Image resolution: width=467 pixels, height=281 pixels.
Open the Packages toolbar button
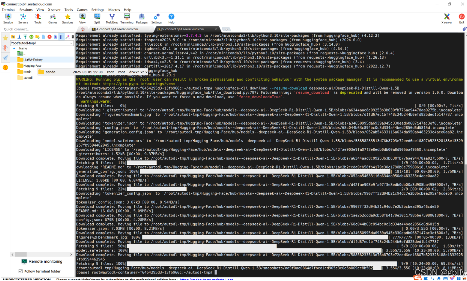[x=142, y=19]
